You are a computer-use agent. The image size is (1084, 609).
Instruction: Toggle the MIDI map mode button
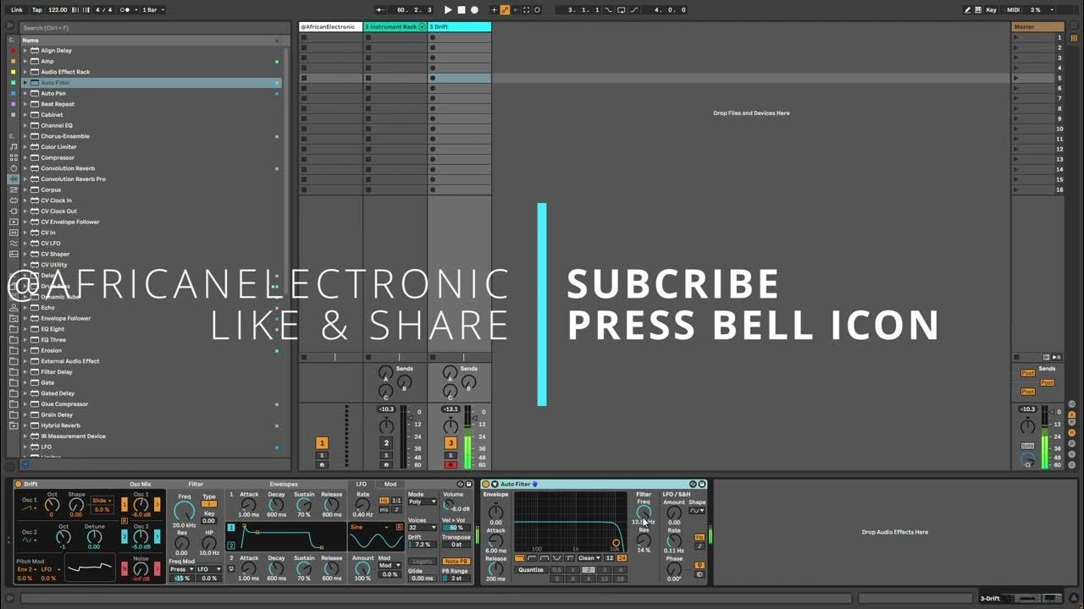click(1014, 10)
